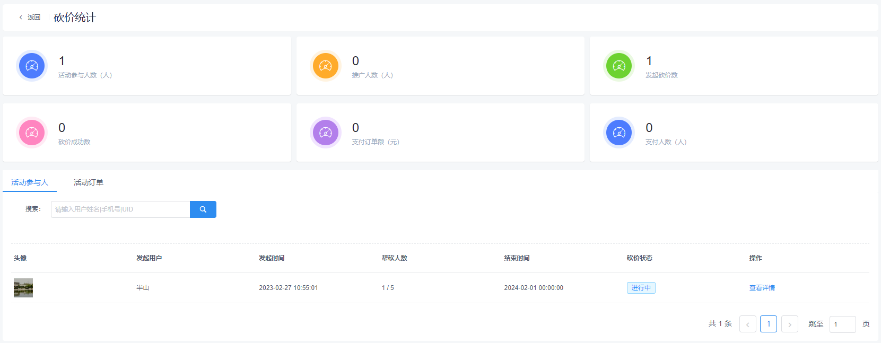Click the blue participants count gauge icon

(x=32, y=66)
